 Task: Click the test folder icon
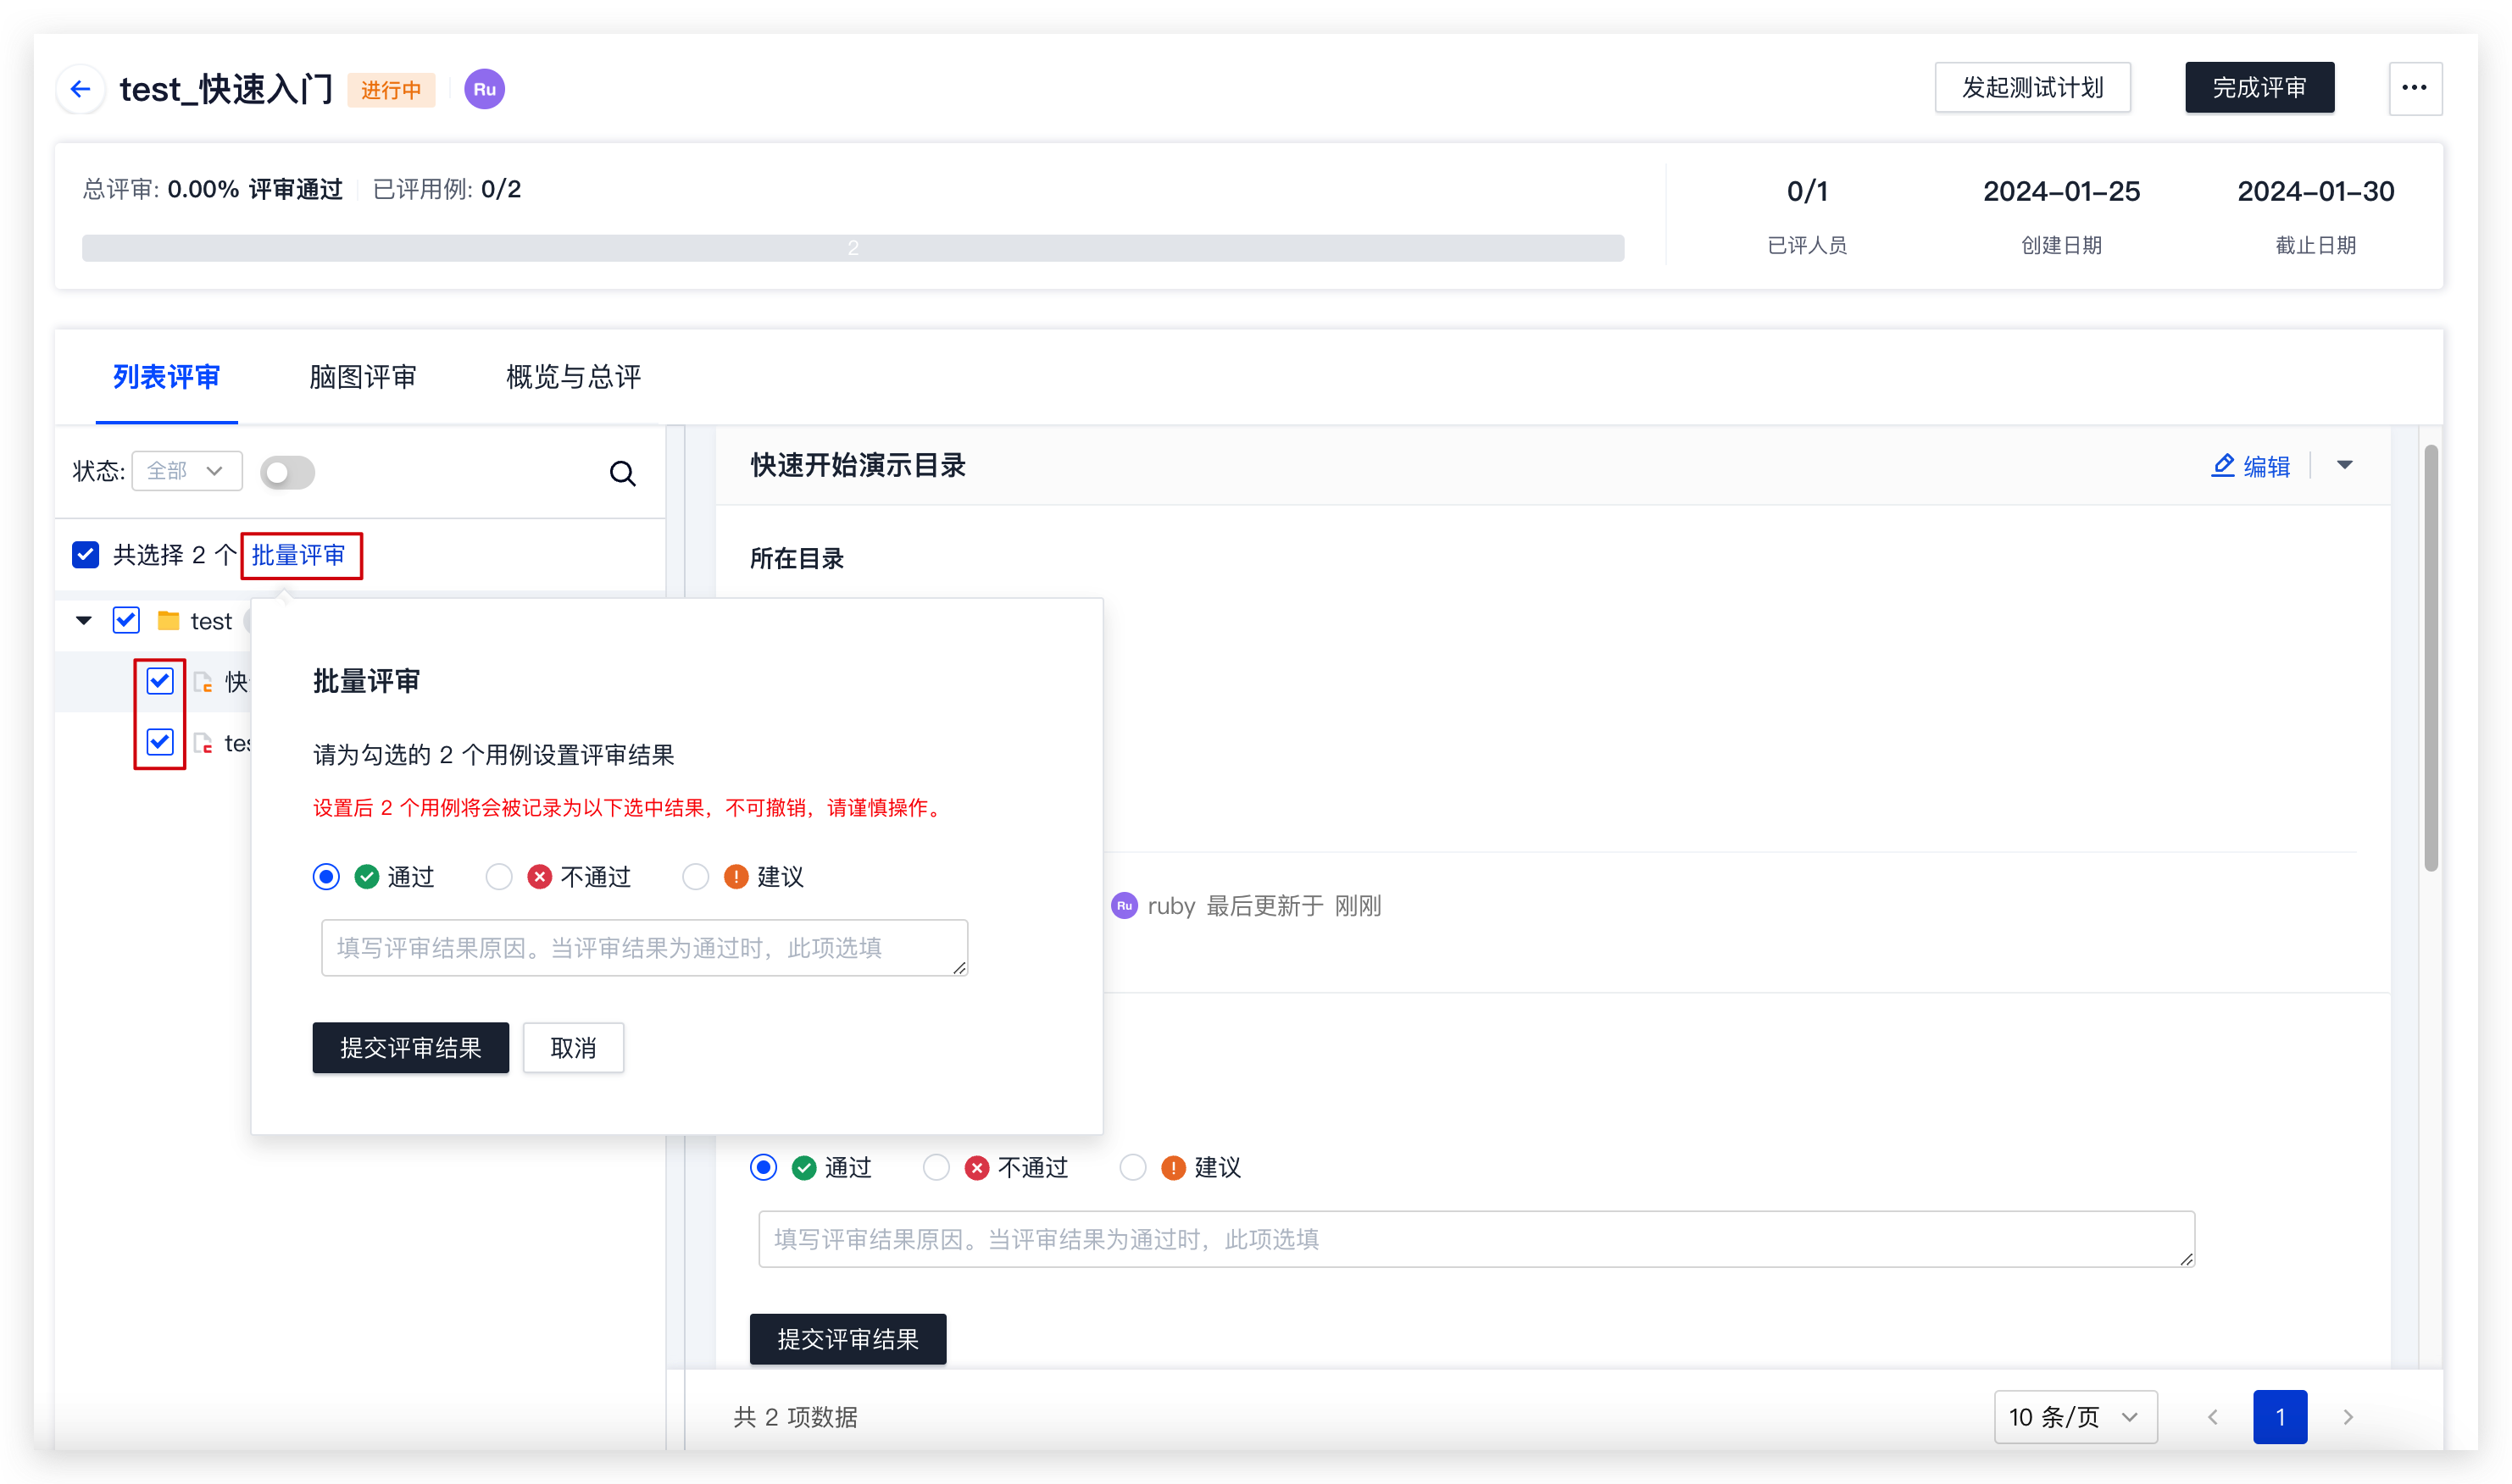click(x=168, y=620)
